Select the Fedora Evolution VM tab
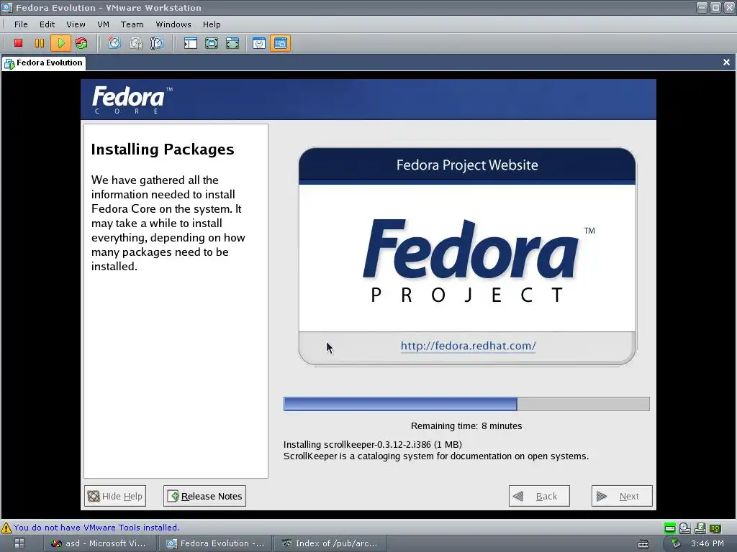Screen dimensions: 737x552 coord(44,63)
